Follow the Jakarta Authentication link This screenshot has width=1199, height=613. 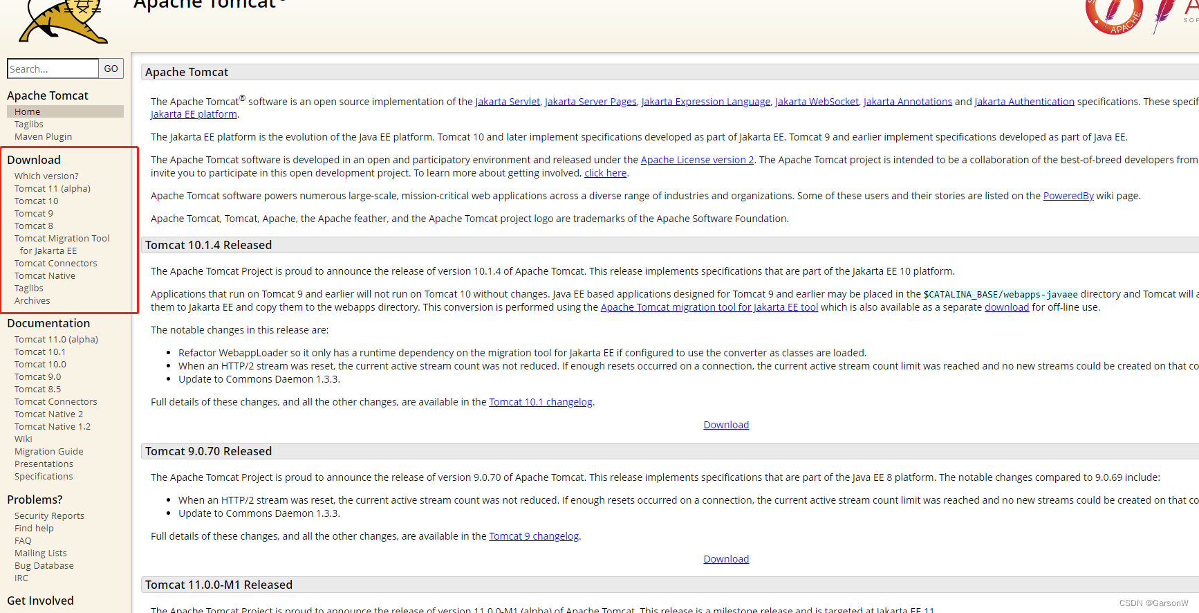point(1025,101)
